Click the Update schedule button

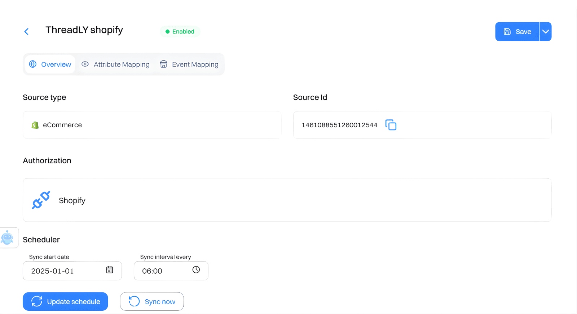click(65, 301)
